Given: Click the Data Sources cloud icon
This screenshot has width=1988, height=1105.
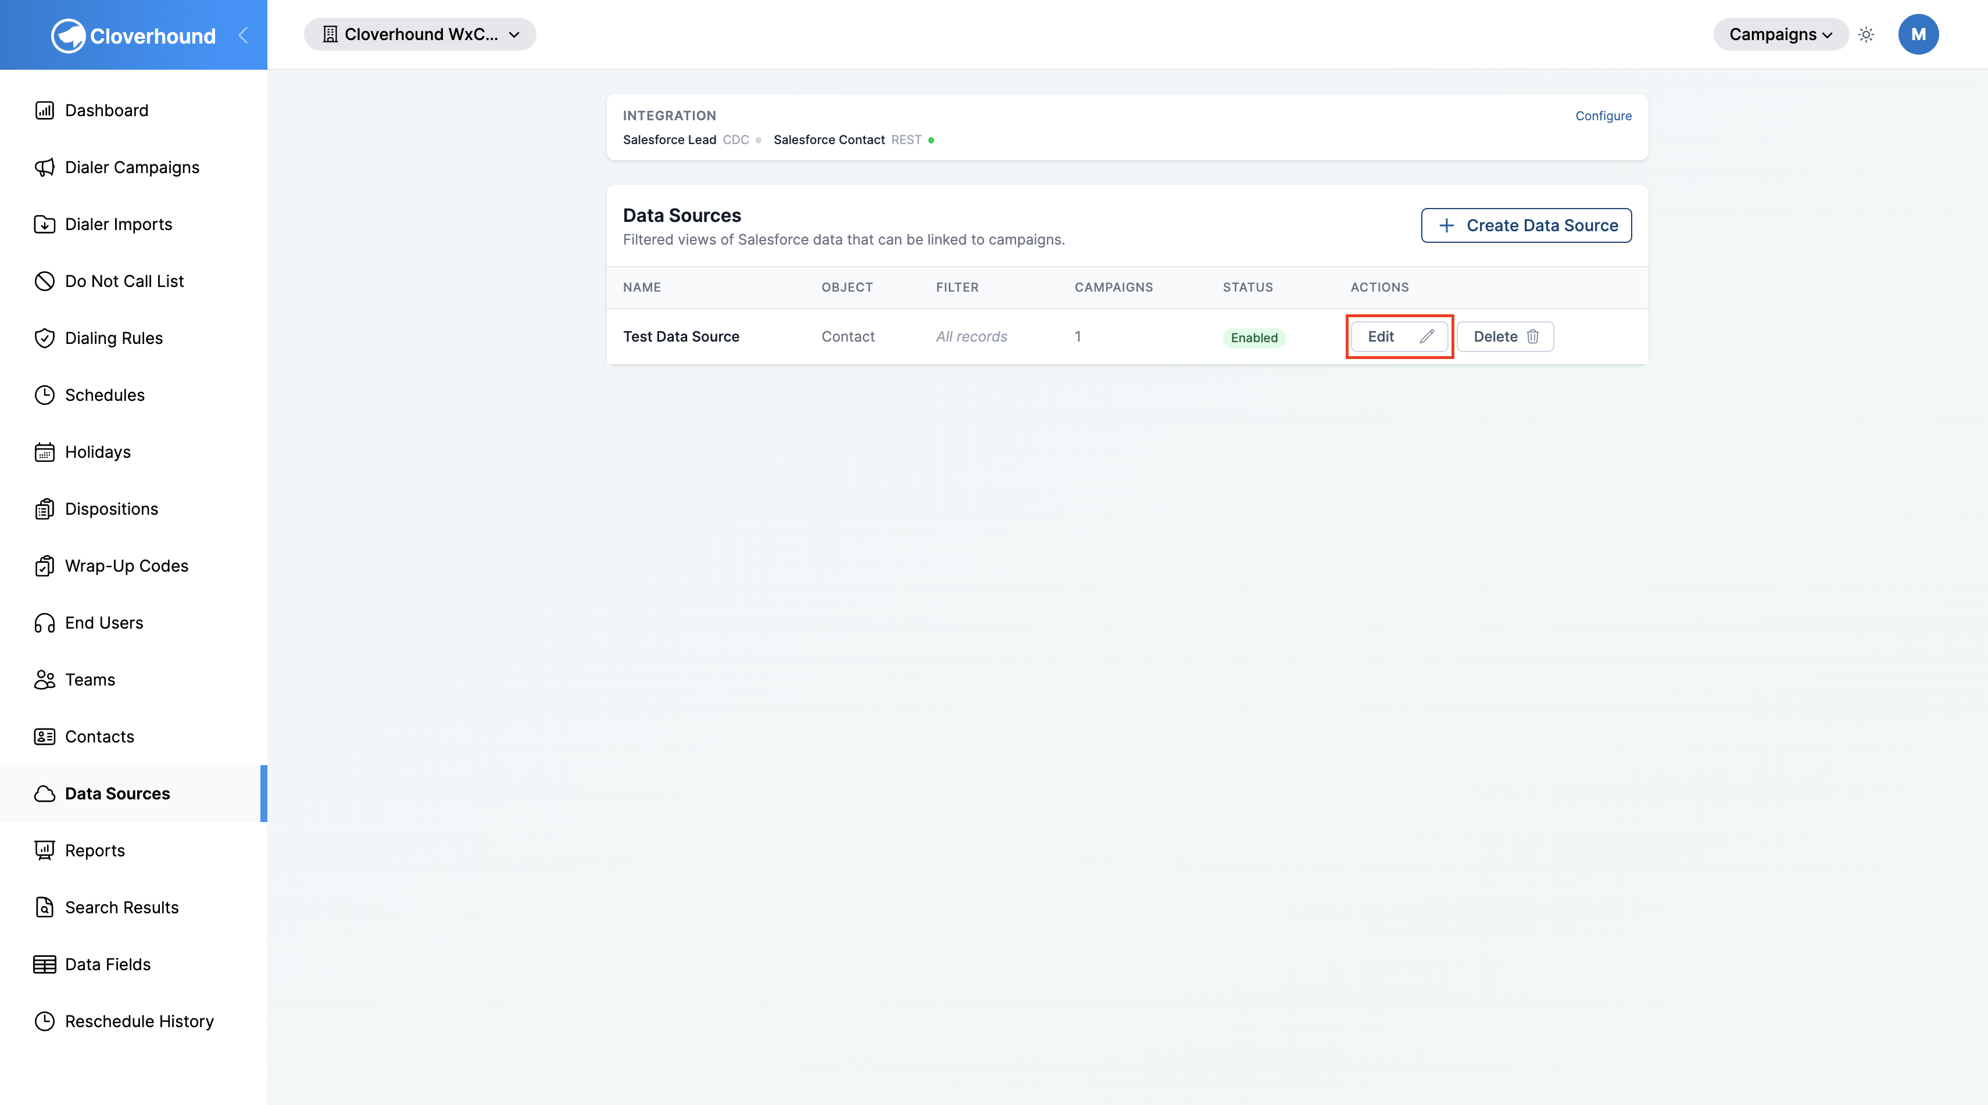Looking at the screenshot, I should [x=45, y=794].
